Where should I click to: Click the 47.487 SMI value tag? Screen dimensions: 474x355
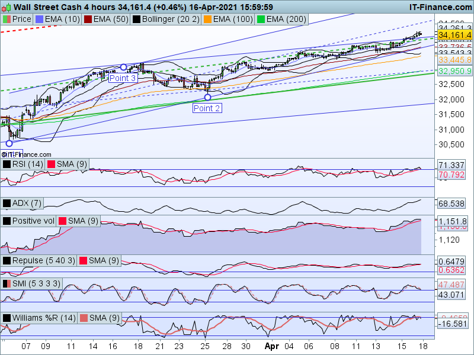(x=451, y=285)
